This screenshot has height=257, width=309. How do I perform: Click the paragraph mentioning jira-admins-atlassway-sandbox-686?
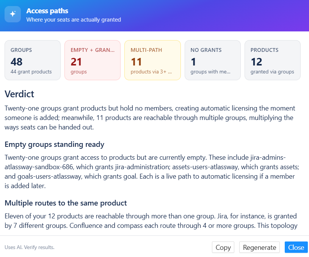point(152,171)
